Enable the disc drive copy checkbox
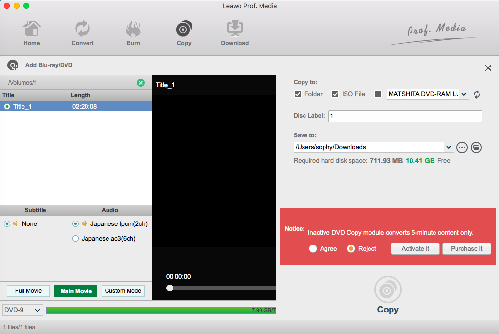Screen dimensions: 499x334 378,94
